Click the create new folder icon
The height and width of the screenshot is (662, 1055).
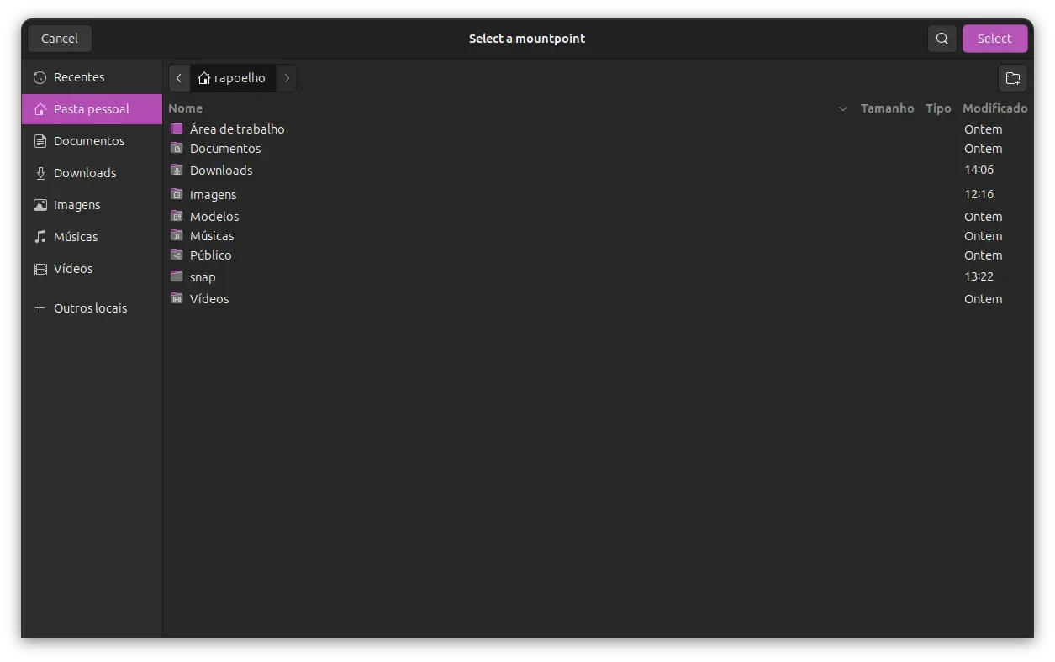tap(1013, 78)
